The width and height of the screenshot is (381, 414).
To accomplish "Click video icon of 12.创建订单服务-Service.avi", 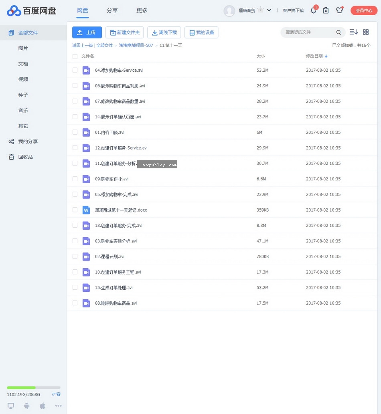I will (86, 148).
